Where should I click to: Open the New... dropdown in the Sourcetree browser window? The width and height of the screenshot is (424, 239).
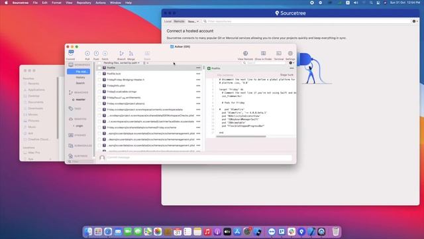pos(193,21)
